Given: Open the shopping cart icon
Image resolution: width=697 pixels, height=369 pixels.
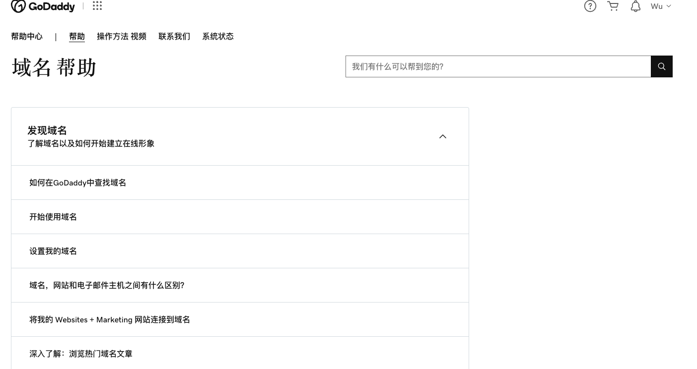Looking at the screenshot, I should (613, 6).
